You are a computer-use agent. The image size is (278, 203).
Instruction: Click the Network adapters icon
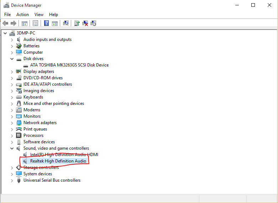coord(19,123)
